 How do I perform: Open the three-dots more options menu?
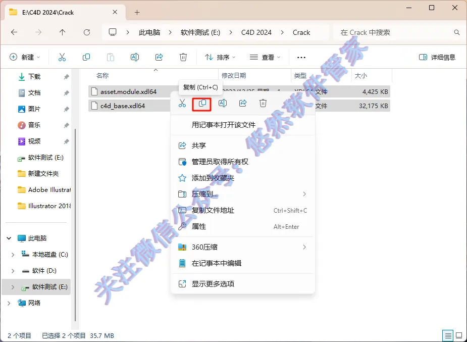[x=301, y=58]
